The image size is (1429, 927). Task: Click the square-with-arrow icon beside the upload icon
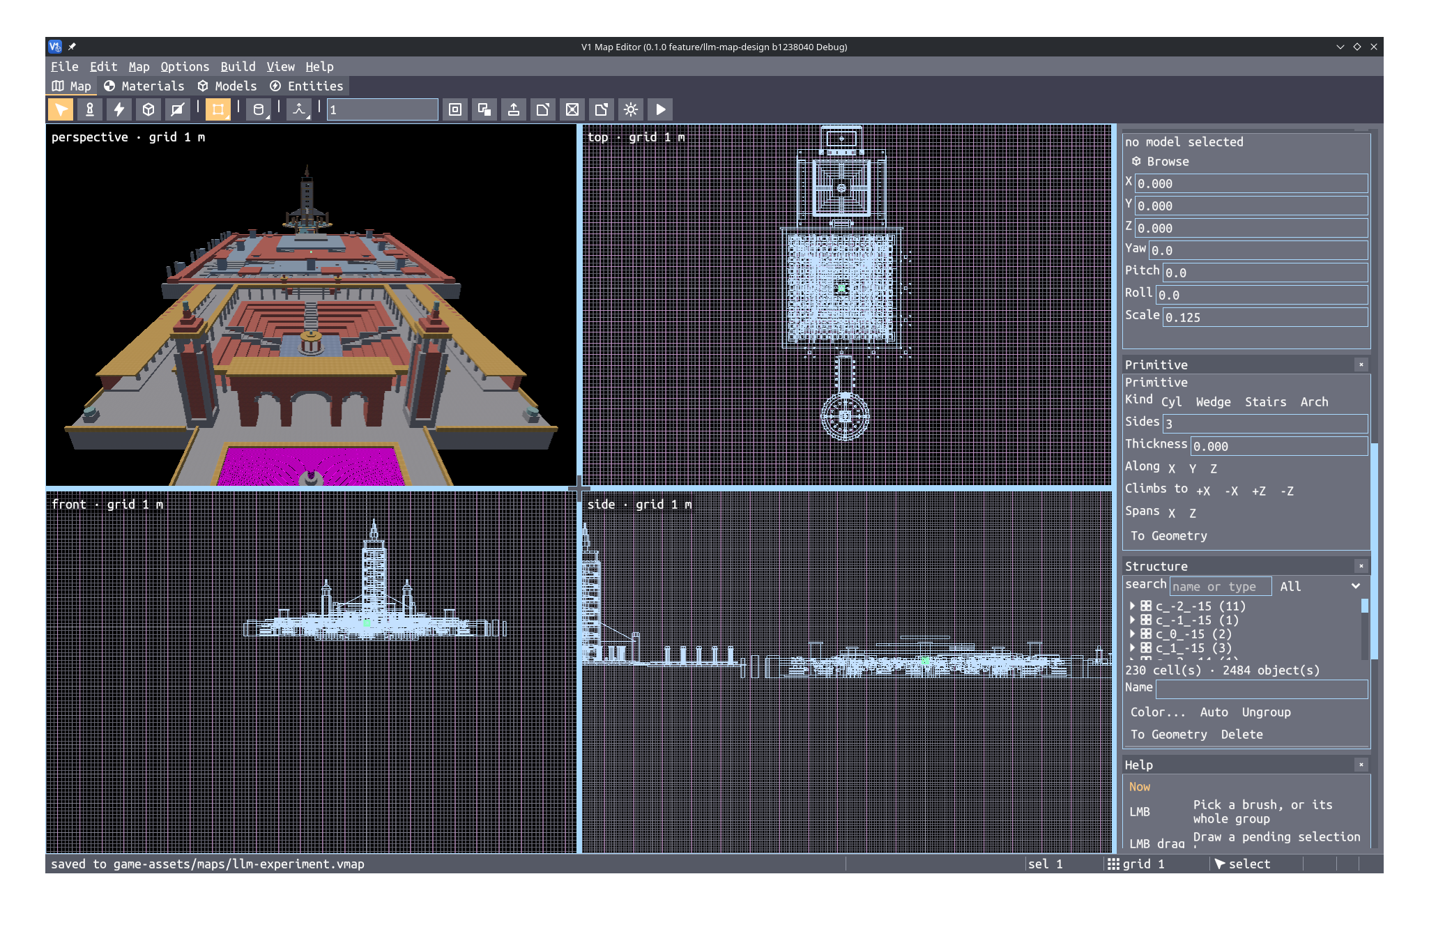point(543,109)
